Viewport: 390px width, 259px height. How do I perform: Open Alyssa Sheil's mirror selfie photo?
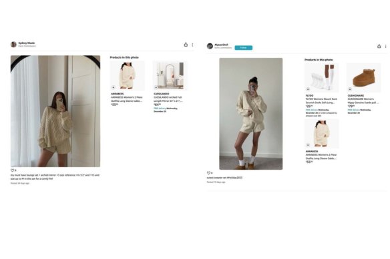(250, 114)
